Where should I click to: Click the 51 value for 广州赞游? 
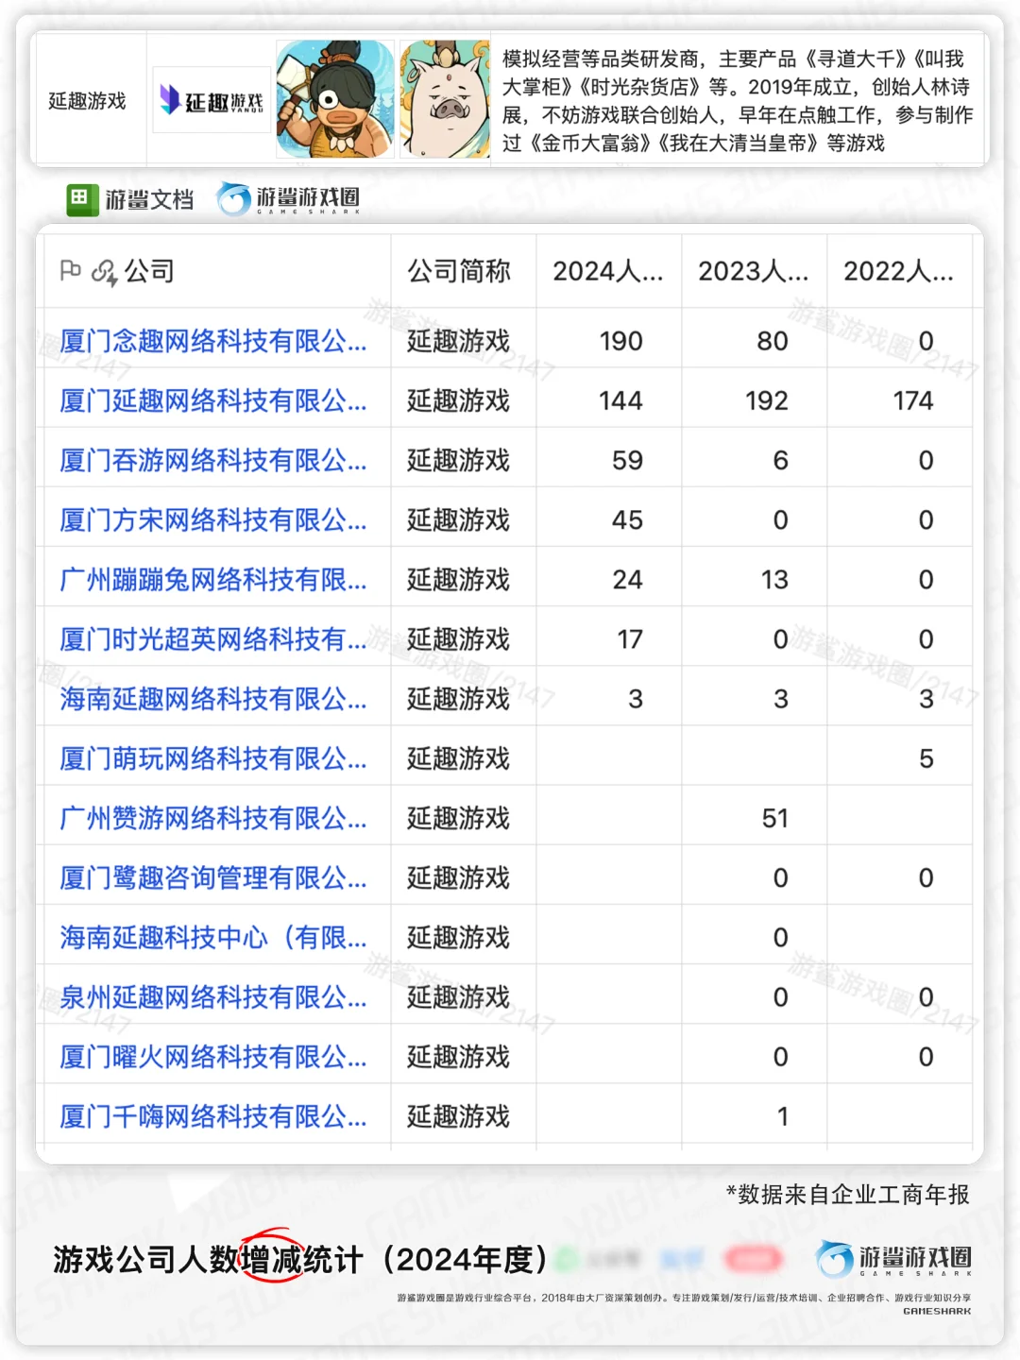point(774,818)
